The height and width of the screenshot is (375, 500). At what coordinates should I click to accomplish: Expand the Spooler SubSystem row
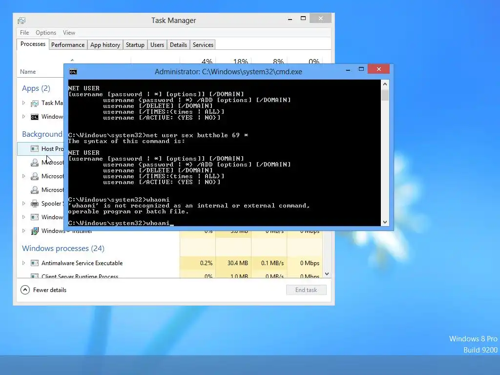(x=23, y=203)
